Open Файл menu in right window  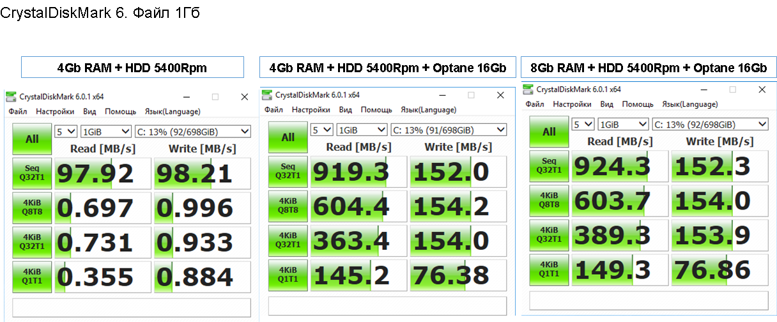click(535, 104)
